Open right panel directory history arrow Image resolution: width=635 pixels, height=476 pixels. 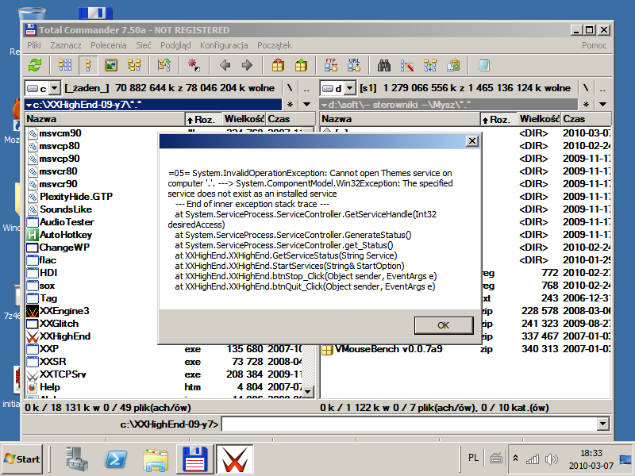[x=603, y=105]
